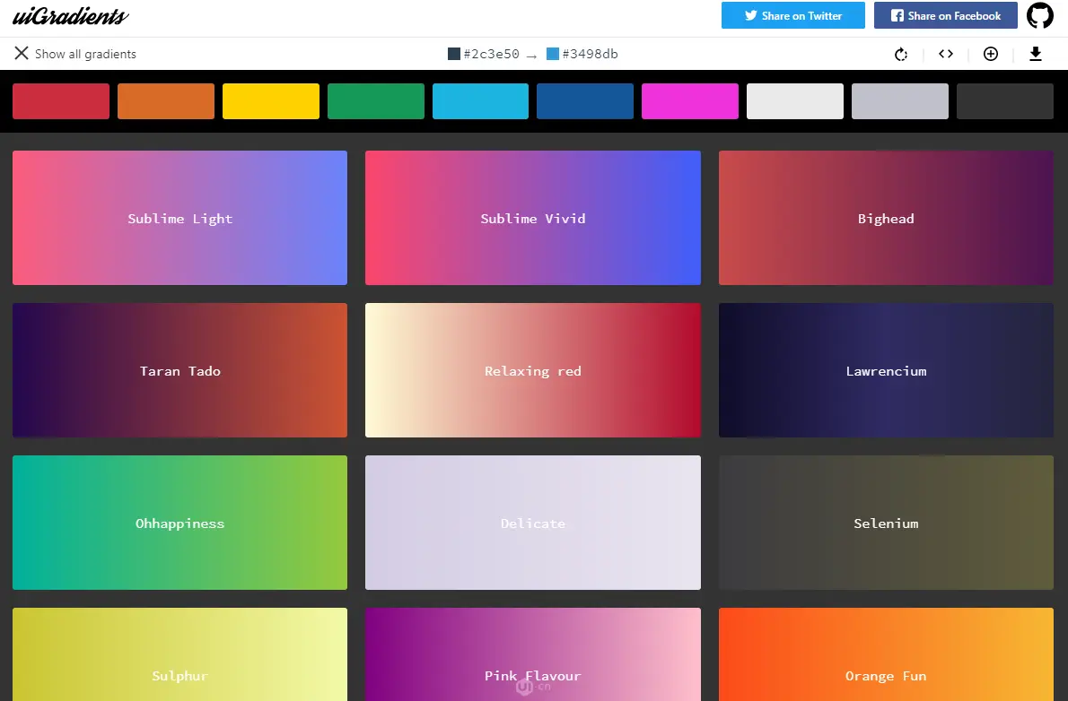Choose the Ohhappiness gradient

(x=179, y=523)
